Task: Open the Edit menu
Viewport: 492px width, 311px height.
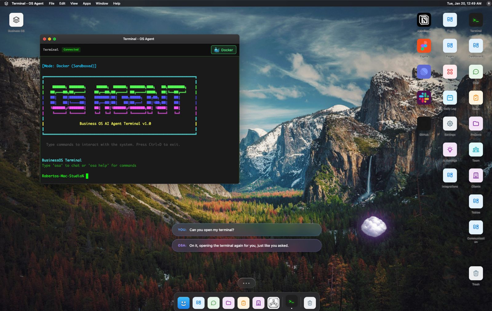Action: point(62,3)
